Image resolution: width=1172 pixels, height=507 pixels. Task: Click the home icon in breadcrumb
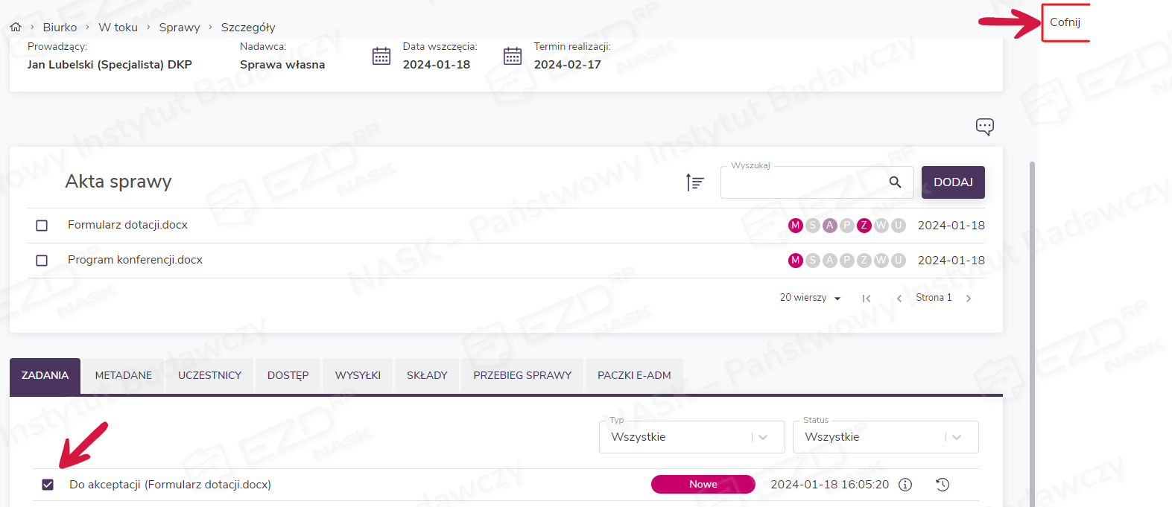(x=16, y=27)
